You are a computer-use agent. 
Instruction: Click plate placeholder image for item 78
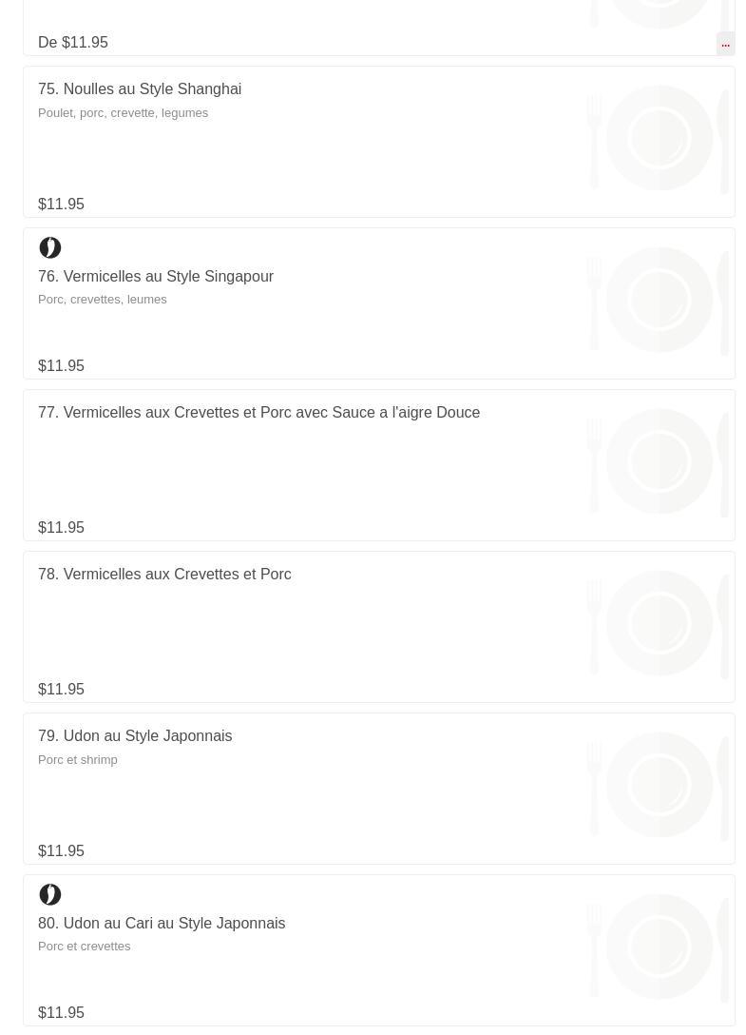tap(660, 624)
